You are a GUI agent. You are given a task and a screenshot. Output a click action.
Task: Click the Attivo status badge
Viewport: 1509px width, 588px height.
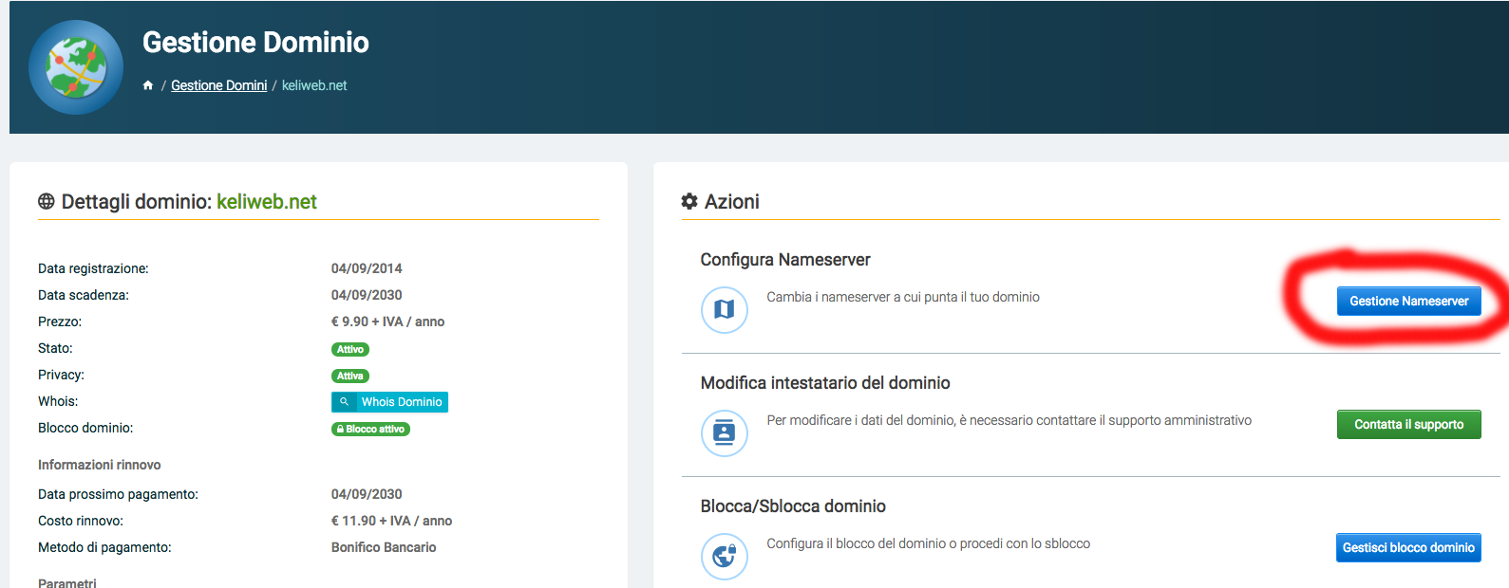(350, 349)
